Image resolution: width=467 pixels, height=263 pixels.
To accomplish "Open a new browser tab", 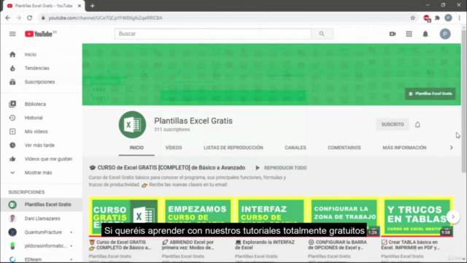I will 93,6.
